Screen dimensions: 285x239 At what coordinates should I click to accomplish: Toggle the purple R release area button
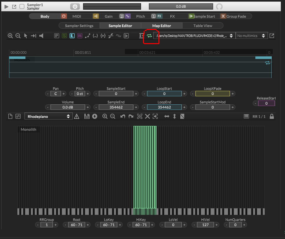click(x=80, y=36)
